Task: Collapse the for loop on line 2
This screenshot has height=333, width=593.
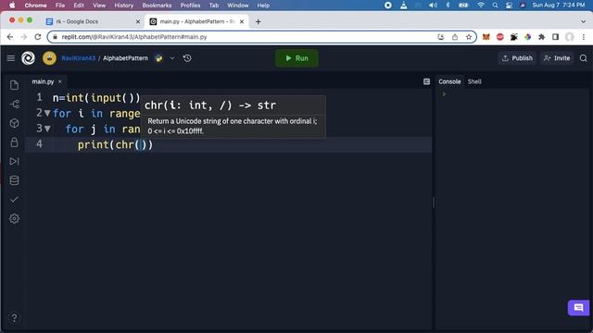Action: coord(47,113)
